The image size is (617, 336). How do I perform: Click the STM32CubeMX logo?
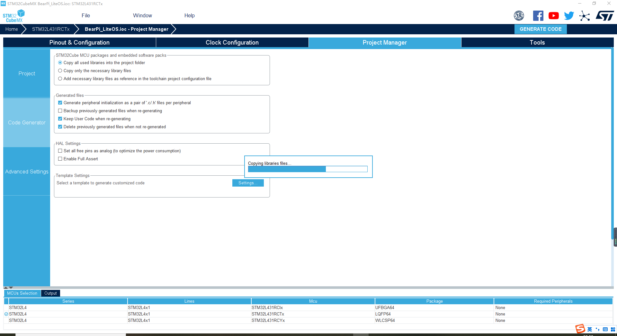13,16
